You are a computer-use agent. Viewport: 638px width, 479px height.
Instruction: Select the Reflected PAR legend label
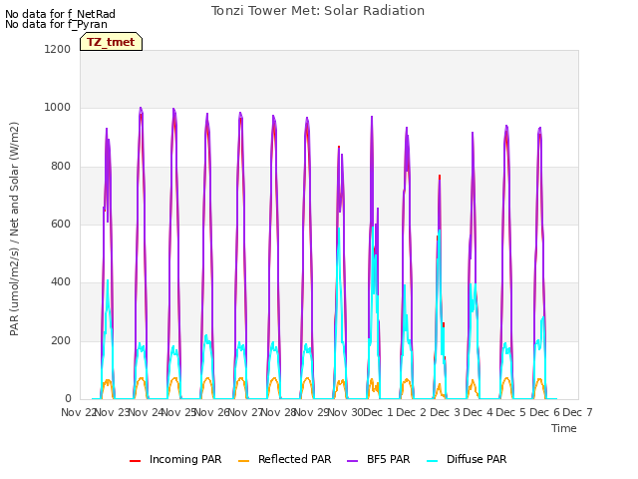295,459
